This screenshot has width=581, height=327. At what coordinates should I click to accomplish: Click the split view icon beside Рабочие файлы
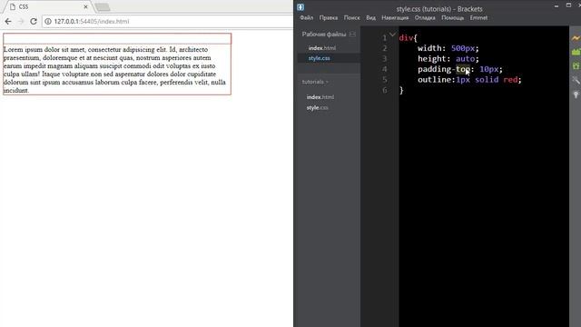point(352,35)
